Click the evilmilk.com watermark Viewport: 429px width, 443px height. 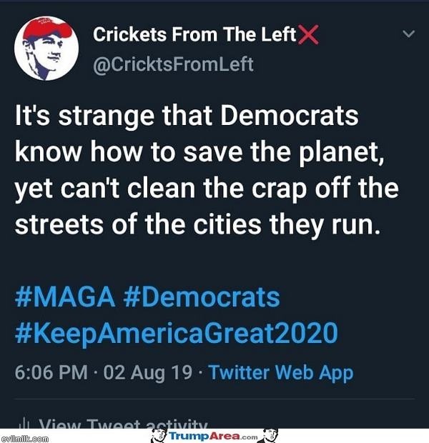pyautogui.click(x=24, y=439)
